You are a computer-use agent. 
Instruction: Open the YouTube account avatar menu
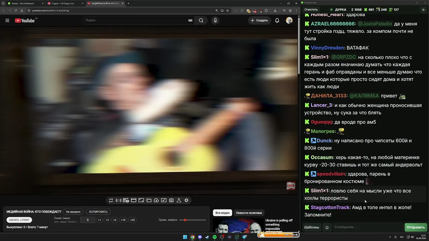[289, 20]
